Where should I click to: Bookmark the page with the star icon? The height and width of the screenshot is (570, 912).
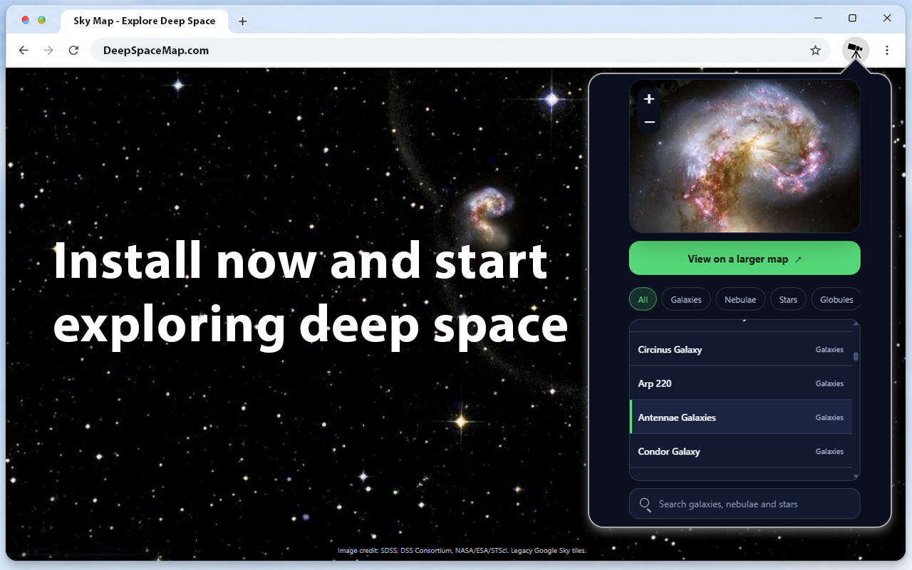[816, 50]
